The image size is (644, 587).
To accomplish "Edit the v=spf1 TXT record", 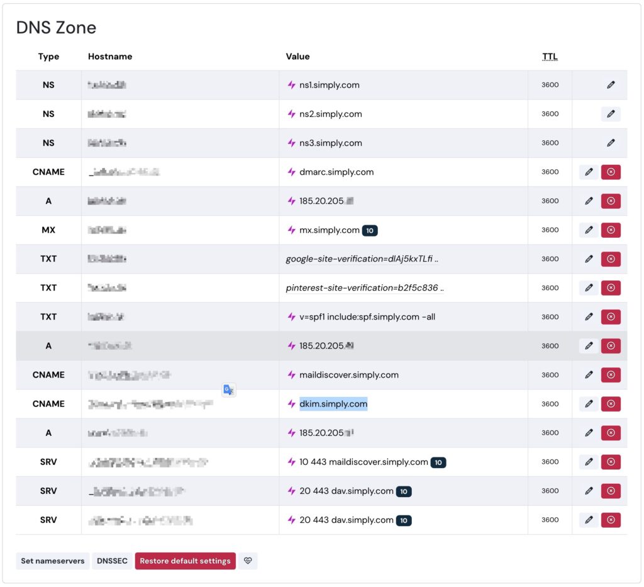I will click(x=589, y=316).
